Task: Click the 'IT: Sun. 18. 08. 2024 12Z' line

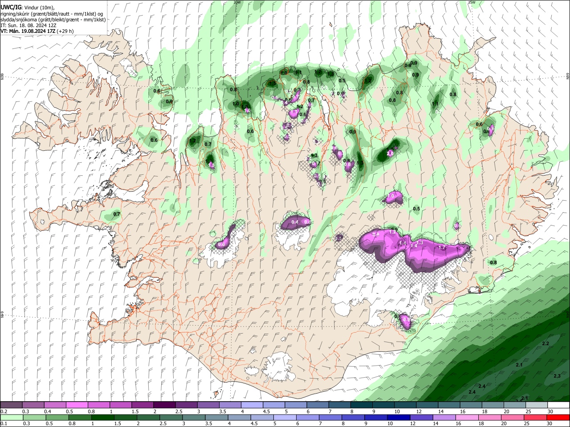Action: pos(28,25)
